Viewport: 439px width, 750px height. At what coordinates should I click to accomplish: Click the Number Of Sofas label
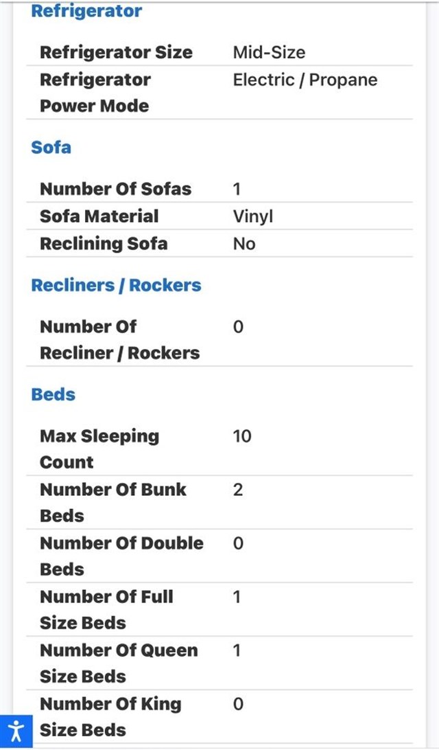[115, 189]
